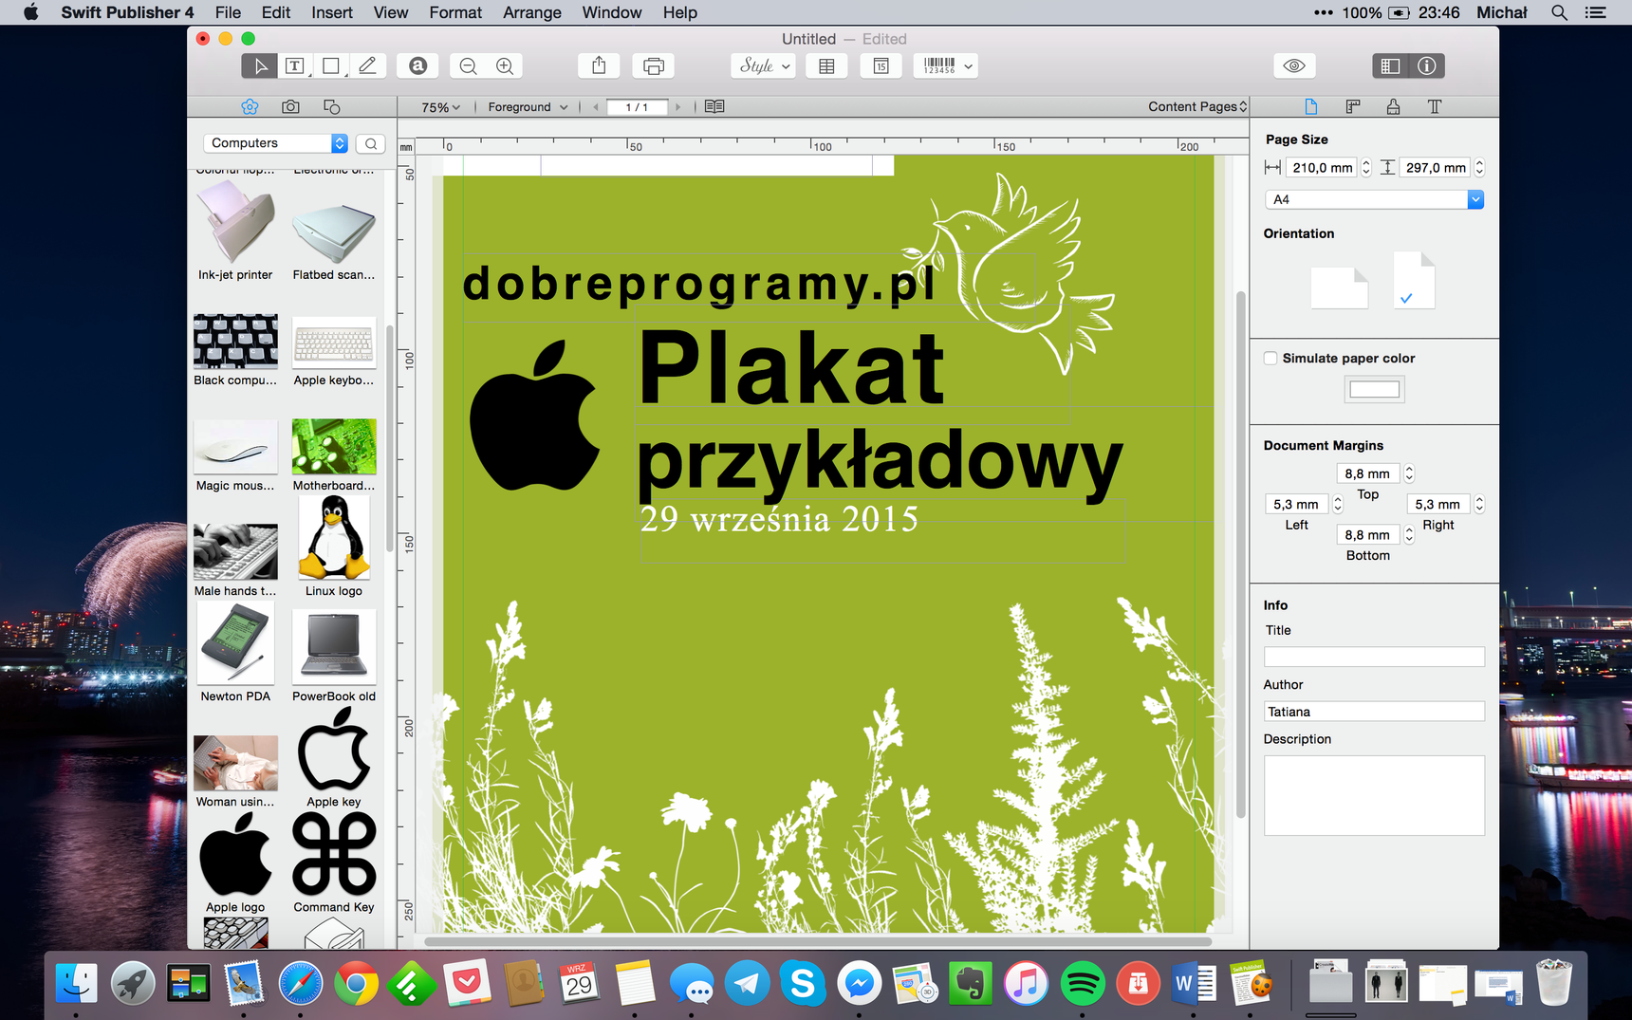Image resolution: width=1632 pixels, height=1020 pixels.
Task: Open the Style dropdown
Action: point(763,65)
